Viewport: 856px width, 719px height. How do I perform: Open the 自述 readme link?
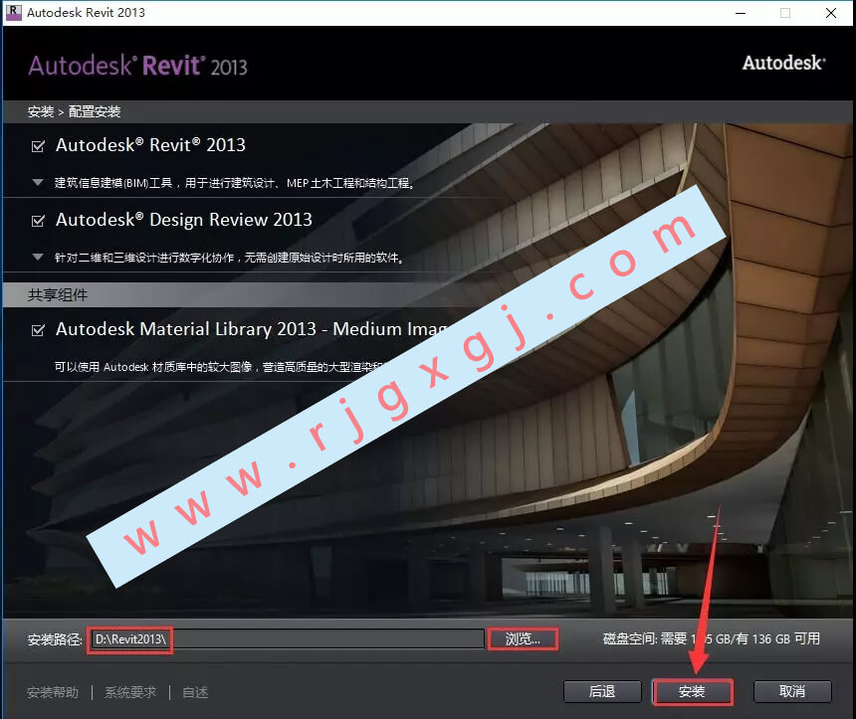click(x=195, y=692)
